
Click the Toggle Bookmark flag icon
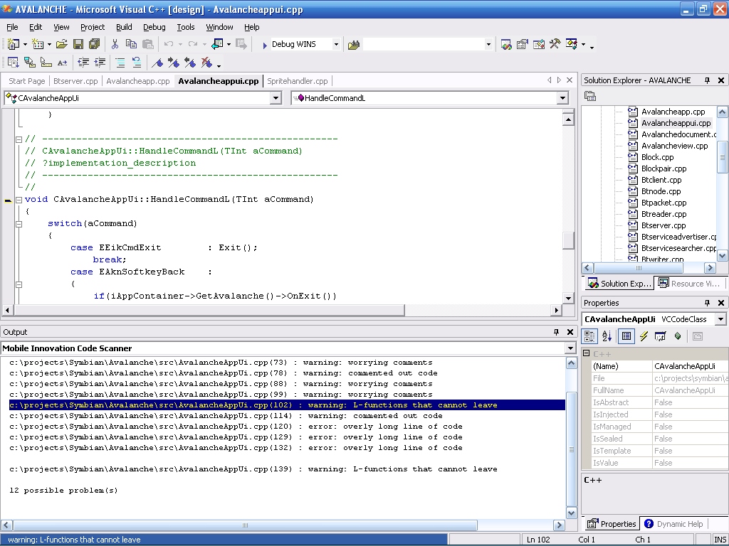tap(157, 63)
